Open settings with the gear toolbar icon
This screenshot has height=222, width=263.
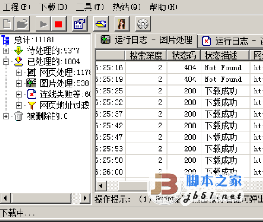click(143, 24)
